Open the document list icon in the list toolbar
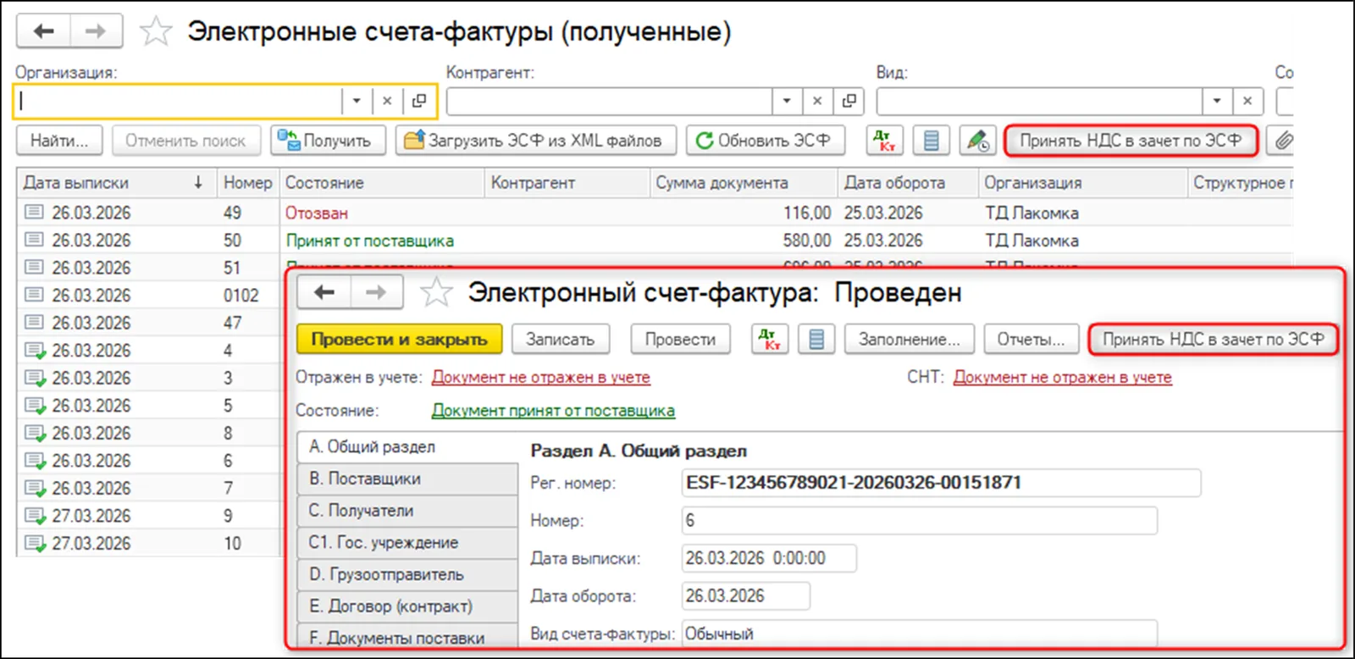1355x659 pixels. coord(931,141)
